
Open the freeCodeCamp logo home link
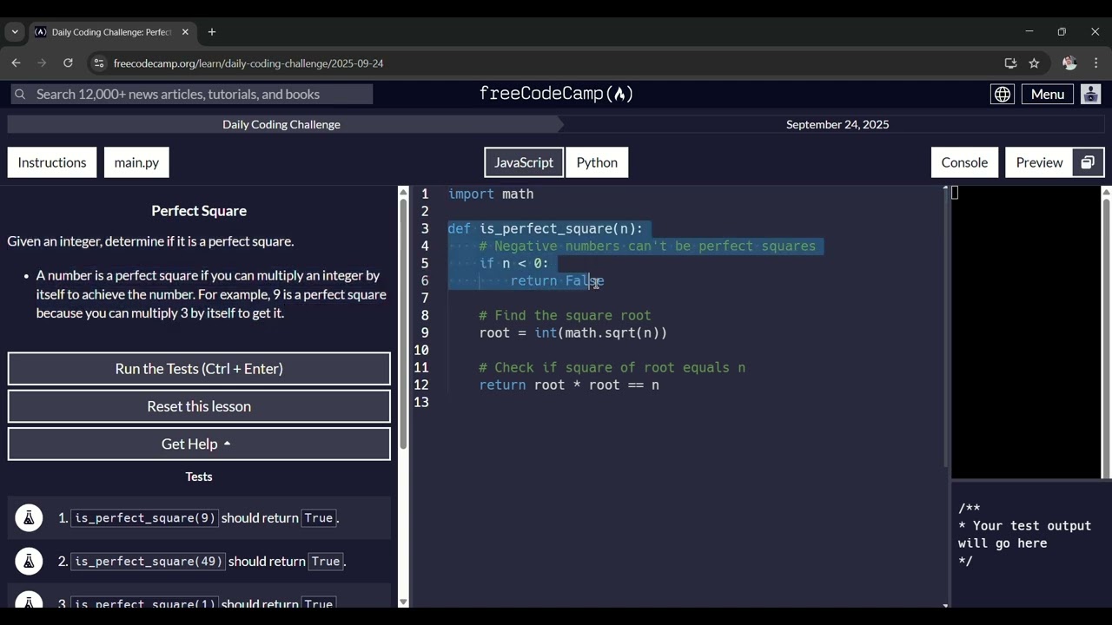click(x=556, y=94)
